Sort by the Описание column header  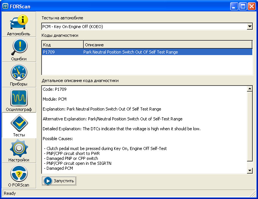tap(167, 45)
